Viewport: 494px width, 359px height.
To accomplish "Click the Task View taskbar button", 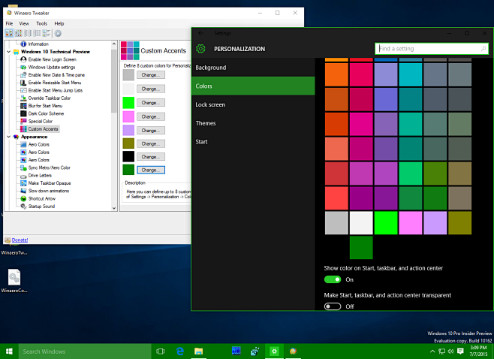I will tap(161, 351).
